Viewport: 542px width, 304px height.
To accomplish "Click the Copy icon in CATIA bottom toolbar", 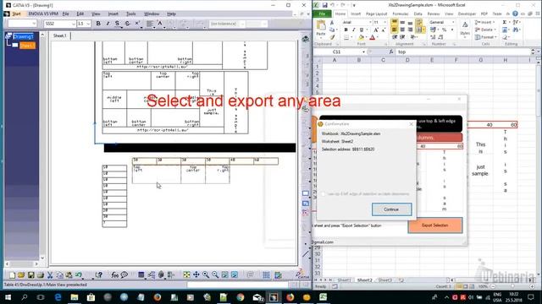I will pos(59,274).
